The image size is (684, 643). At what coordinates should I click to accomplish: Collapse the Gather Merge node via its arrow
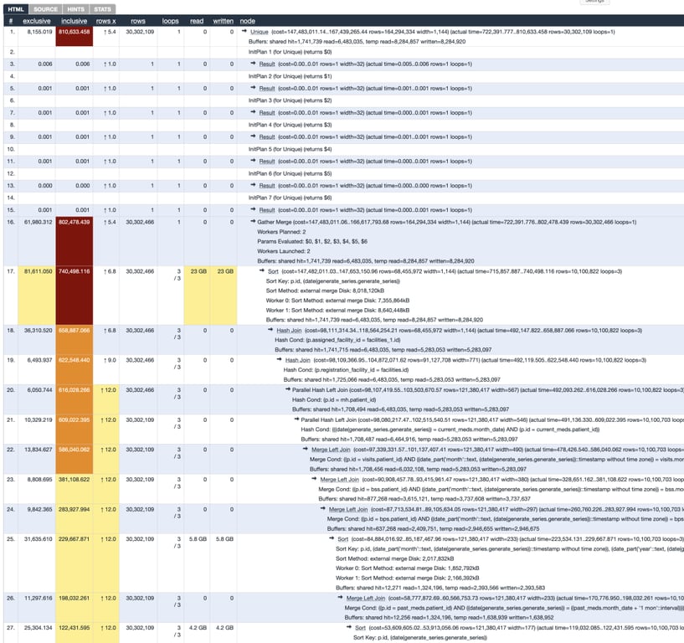[253, 222]
